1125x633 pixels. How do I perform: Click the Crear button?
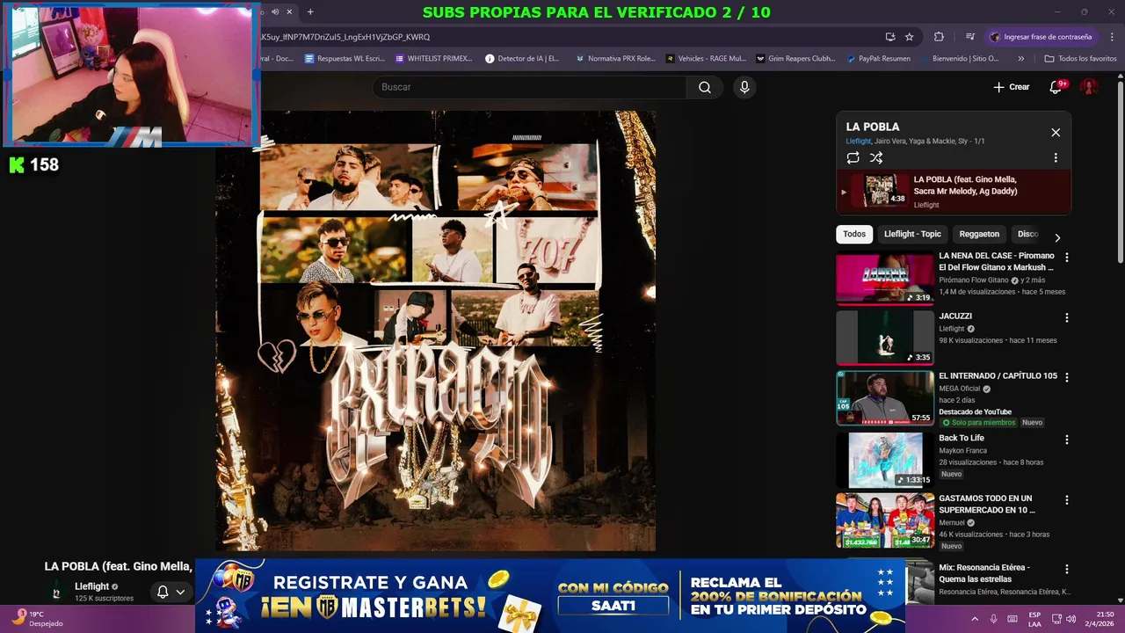(x=1011, y=87)
